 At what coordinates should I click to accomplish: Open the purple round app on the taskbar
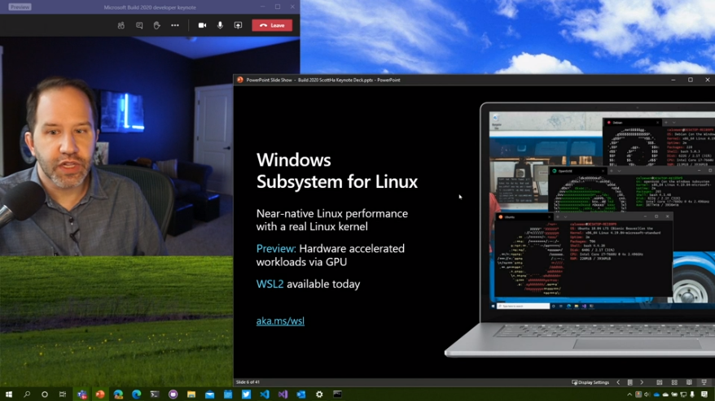point(173,394)
